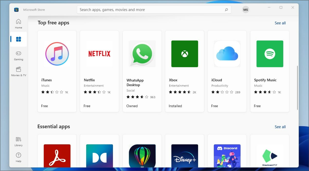Click the star rating on WhatsApp card
The height and width of the screenshot is (171, 309).
[x=137, y=97]
